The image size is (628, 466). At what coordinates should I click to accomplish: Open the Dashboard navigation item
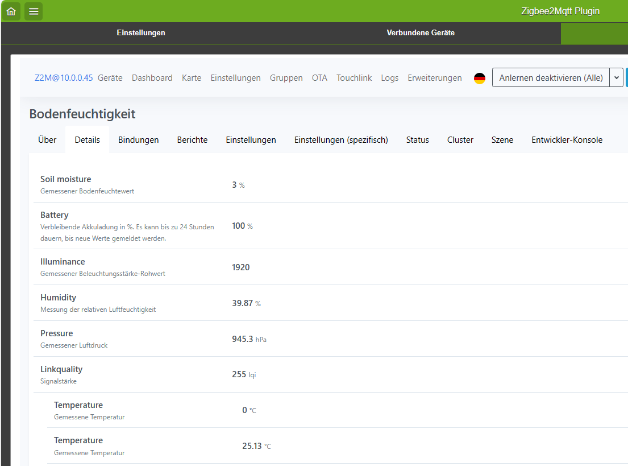pos(152,78)
